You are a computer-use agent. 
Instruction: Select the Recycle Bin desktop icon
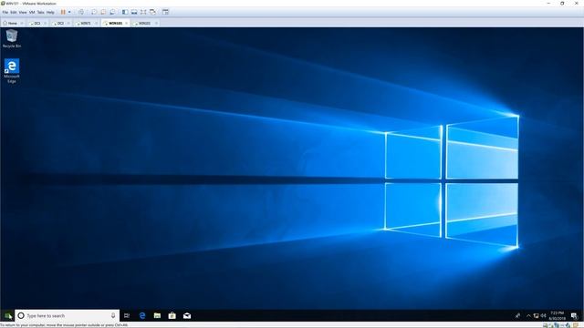12,38
